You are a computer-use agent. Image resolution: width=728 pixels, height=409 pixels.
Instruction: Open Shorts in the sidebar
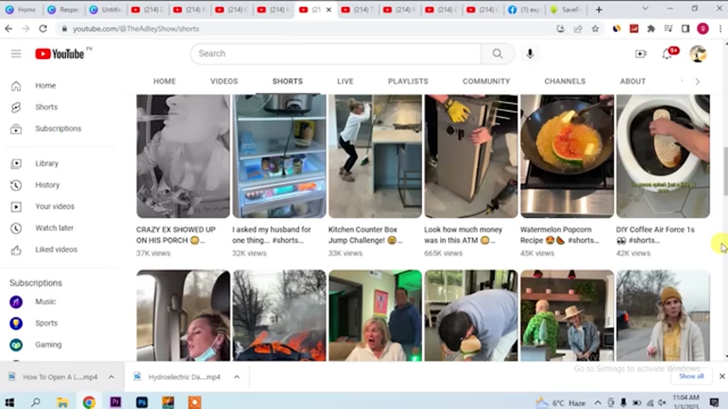pyautogui.click(x=47, y=107)
